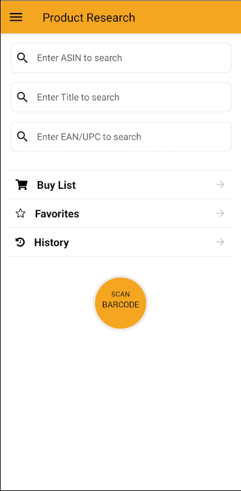Click the magnifier icon in EAN/UPC field
241x491 pixels.
coord(22,137)
